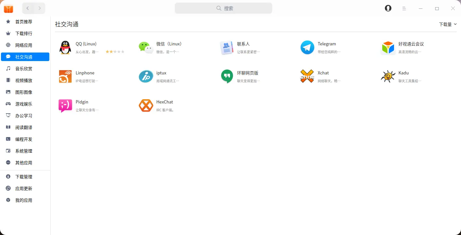461x235 pixels.
Task: Open the user account avatar icon
Action: pyautogui.click(x=388, y=8)
